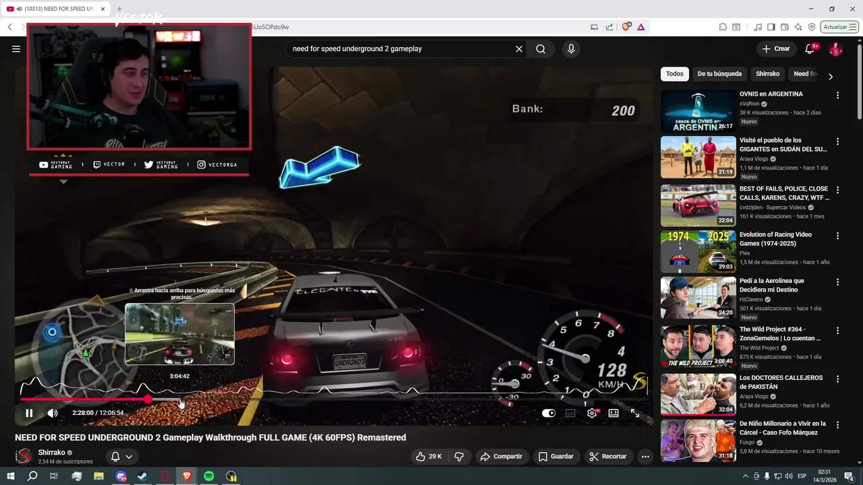Start voice search with microphone

coord(571,48)
